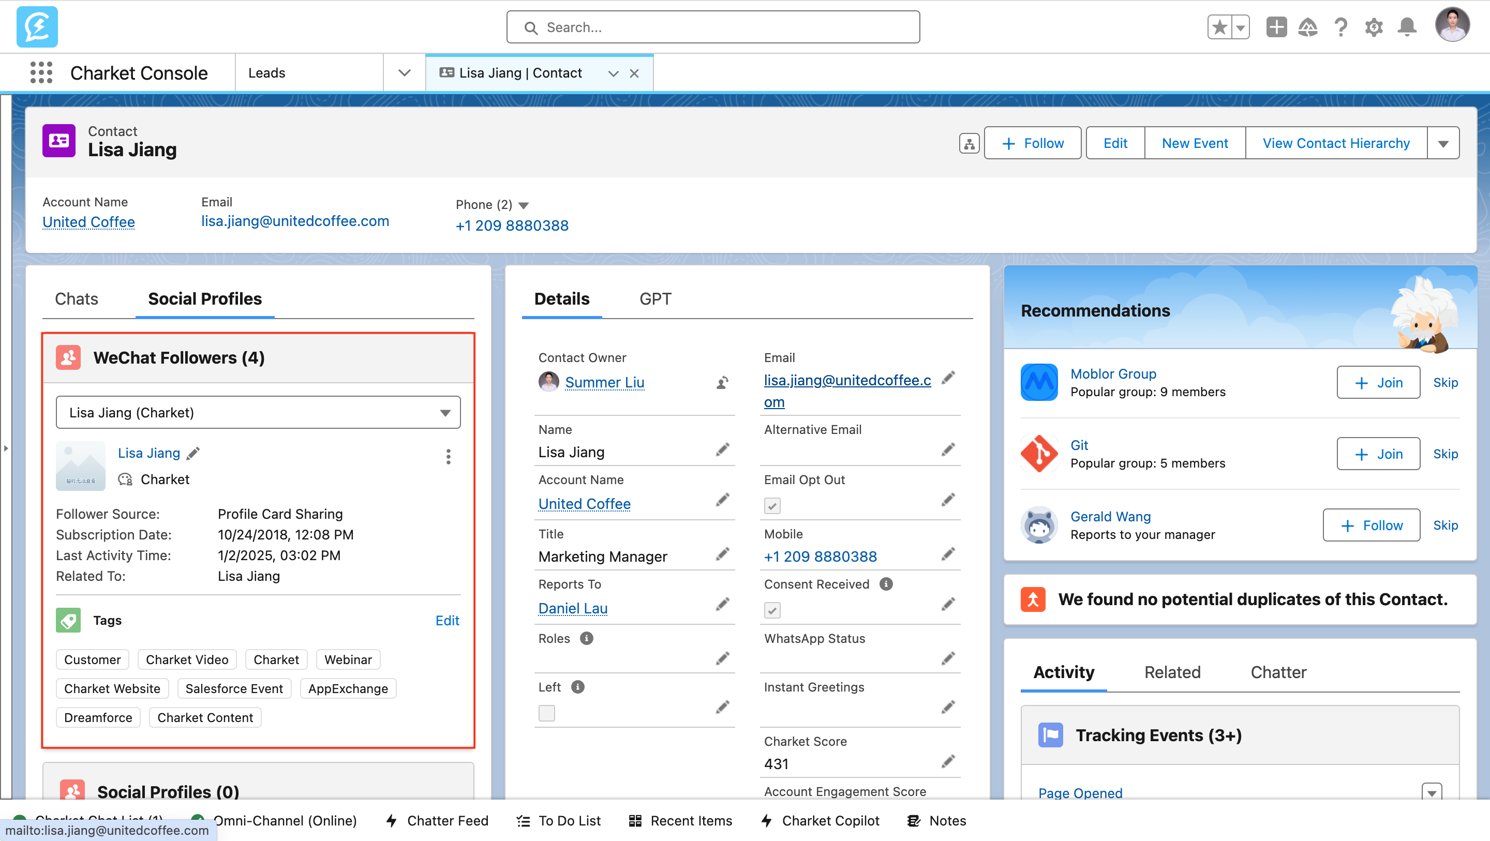Image resolution: width=1490 pixels, height=841 pixels.
Task: Click the Edit contact button
Action: pos(1115,143)
